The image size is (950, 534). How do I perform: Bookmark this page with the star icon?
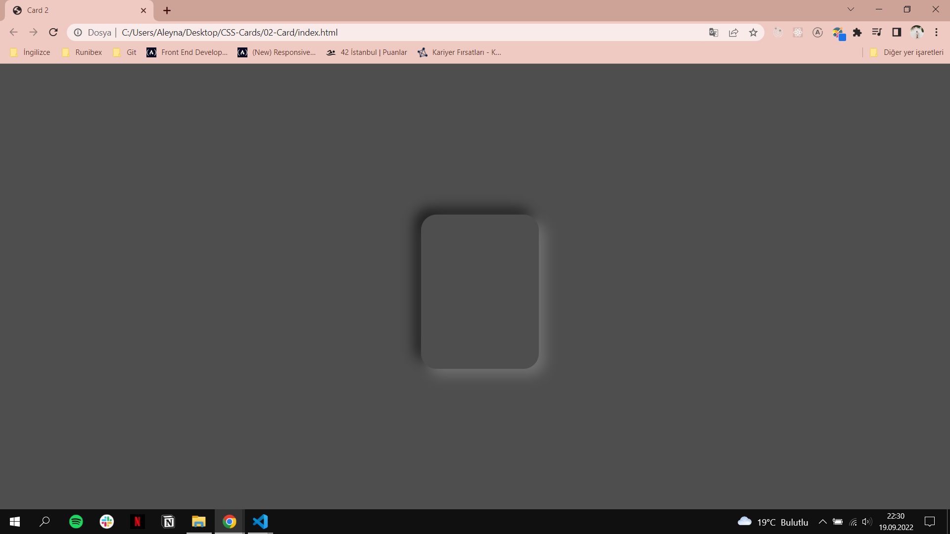[x=753, y=32]
